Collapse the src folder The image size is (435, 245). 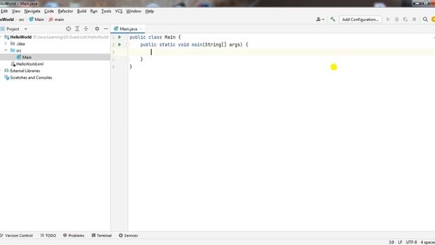coord(5,50)
